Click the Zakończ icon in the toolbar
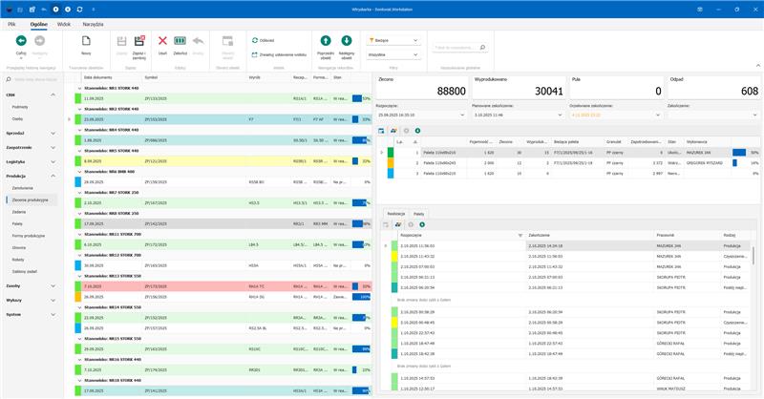Screen dimensions: 764x399 180,42
